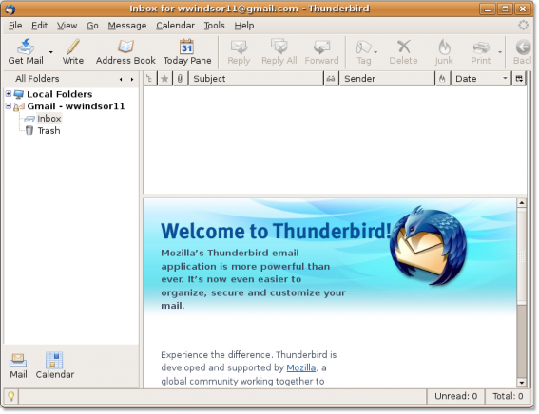The height and width of the screenshot is (414, 539).
Task: Select the Inbox folder
Action: (49, 119)
